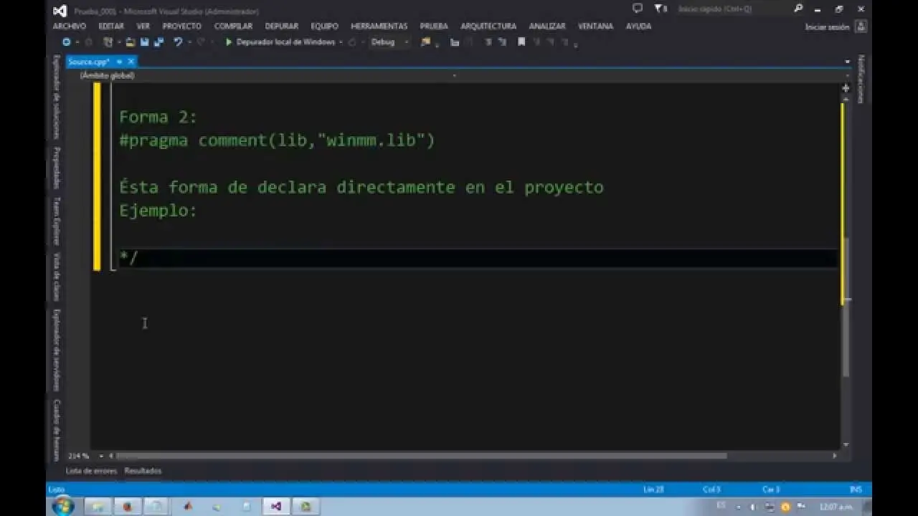The height and width of the screenshot is (516, 918).
Task: Pin the Source.cpp tab
Action: [119, 62]
